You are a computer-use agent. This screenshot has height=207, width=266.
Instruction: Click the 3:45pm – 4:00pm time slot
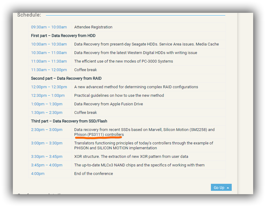[x=47, y=165]
